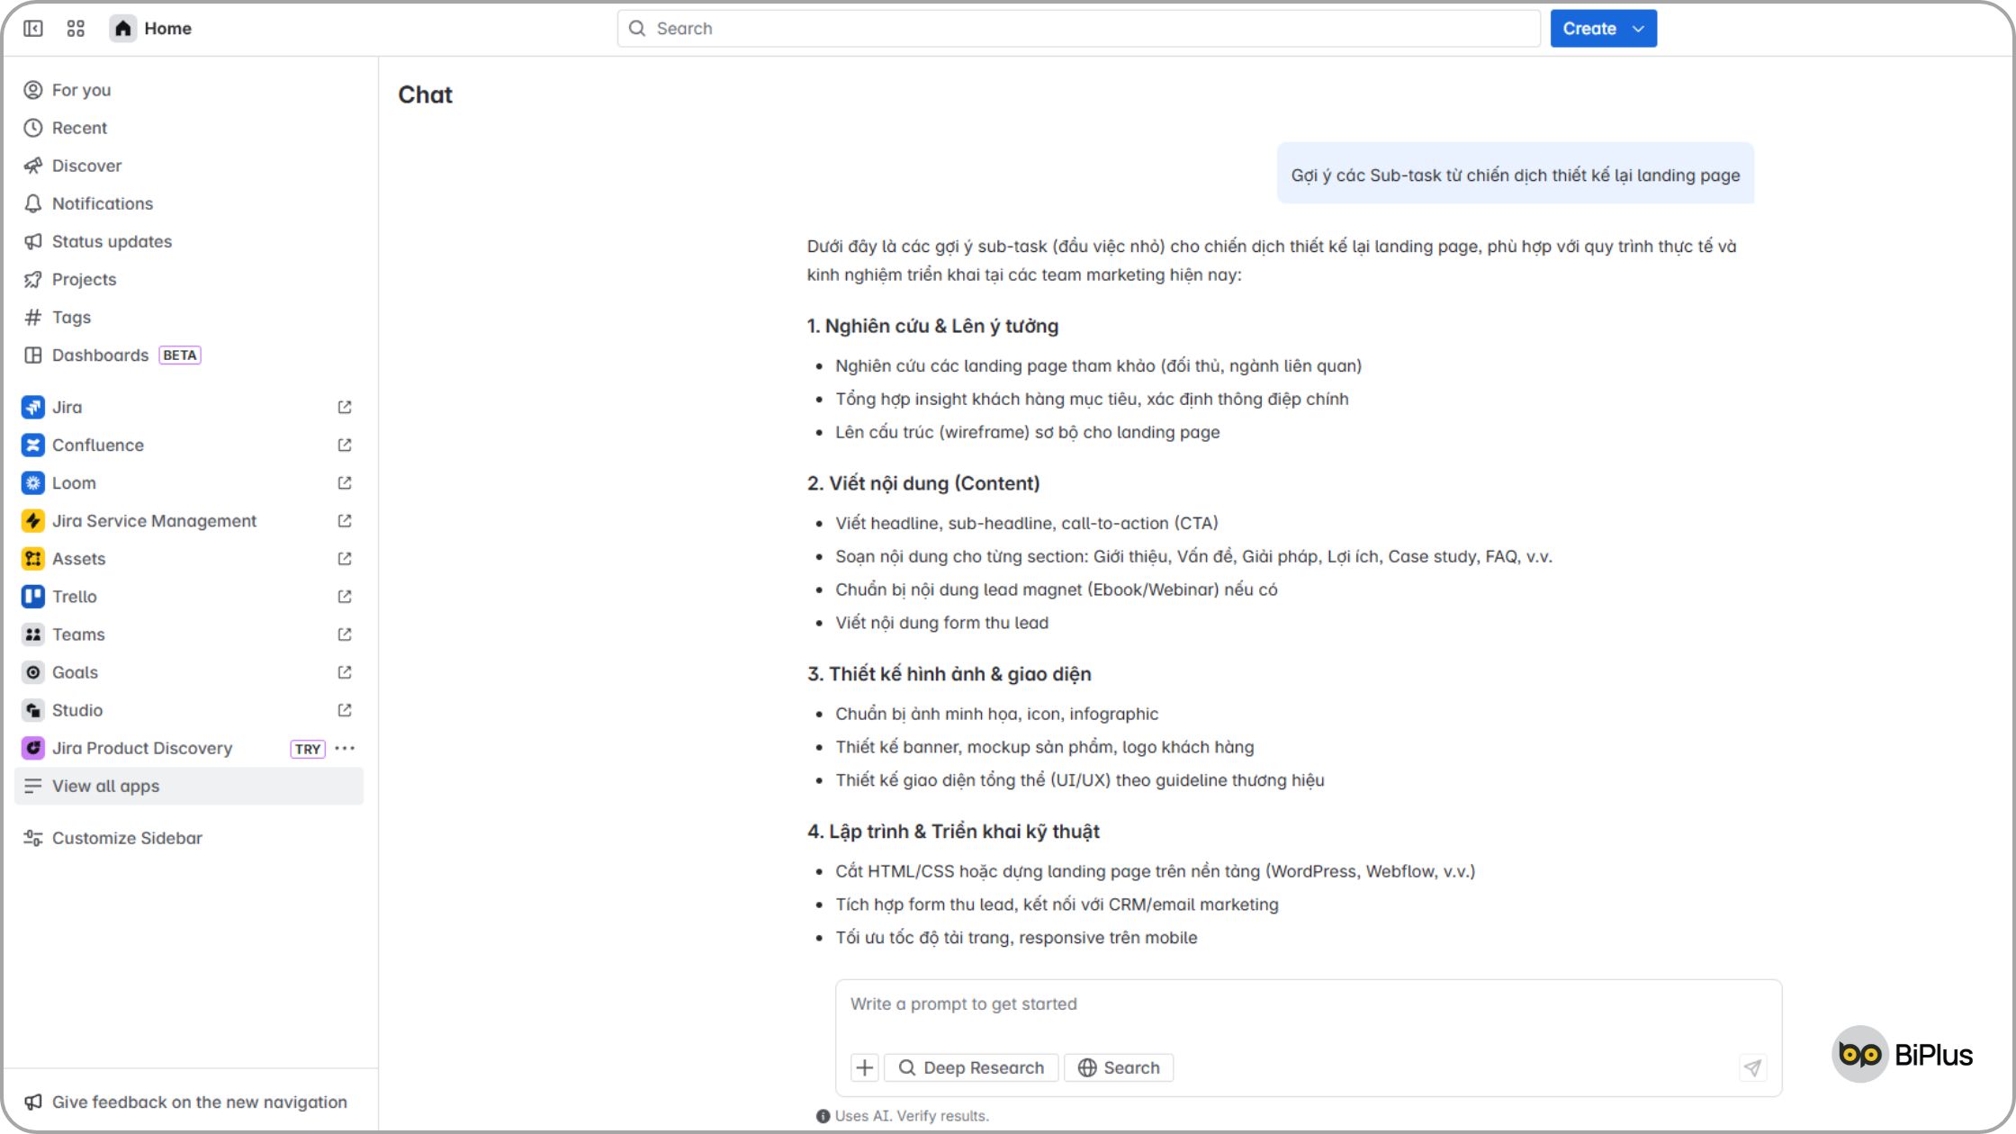
Task: Click the Home icon in header
Action: click(123, 29)
